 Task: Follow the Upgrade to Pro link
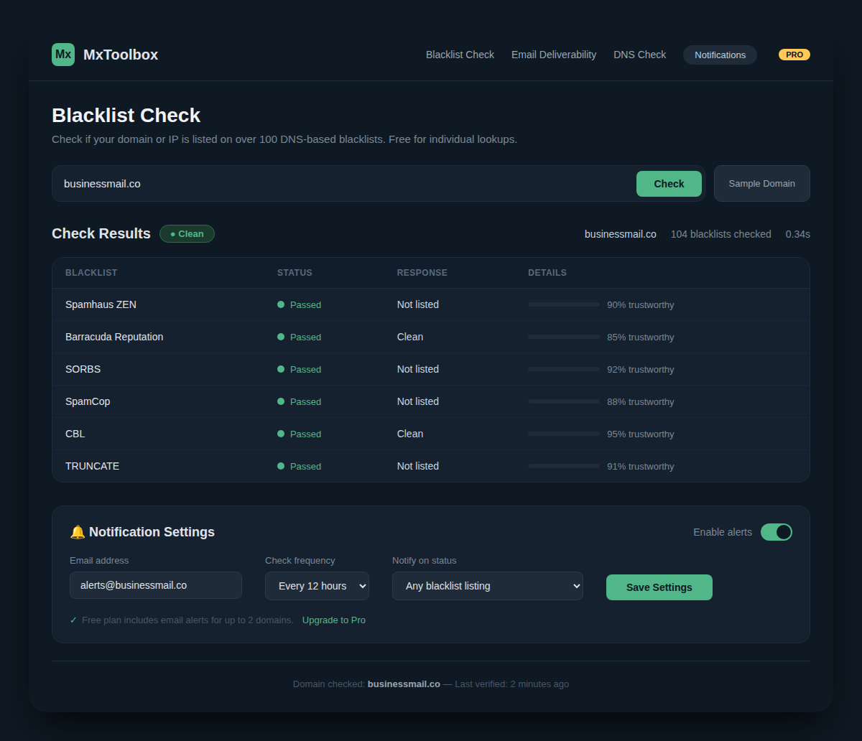point(334,620)
